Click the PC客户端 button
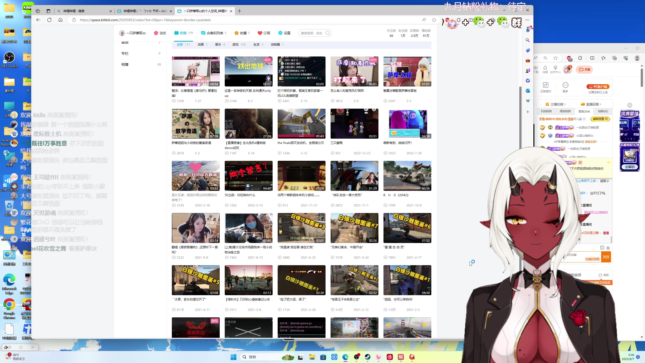Viewport: 645px width, 363px height. (598, 87)
